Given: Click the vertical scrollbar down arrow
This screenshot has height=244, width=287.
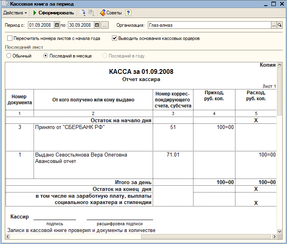Looking at the screenshot, I should pos(279,231).
